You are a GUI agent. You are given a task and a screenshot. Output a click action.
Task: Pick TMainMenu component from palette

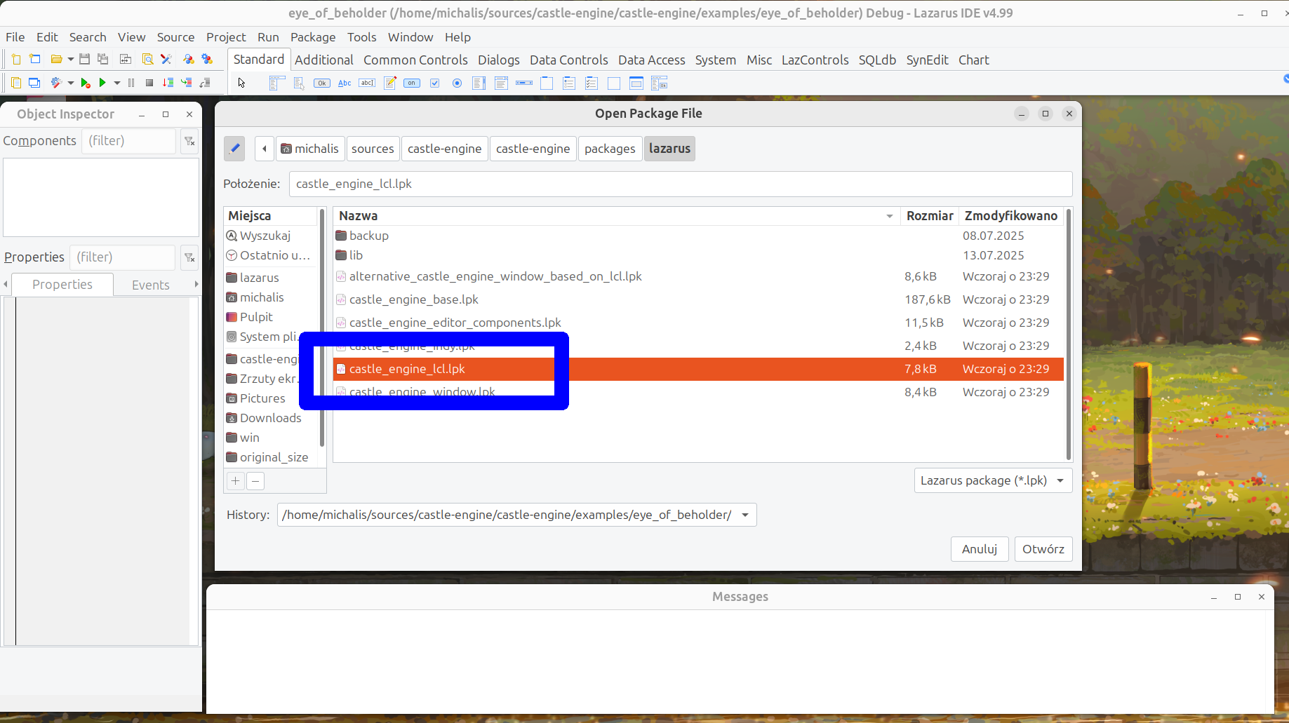tap(276, 83)
